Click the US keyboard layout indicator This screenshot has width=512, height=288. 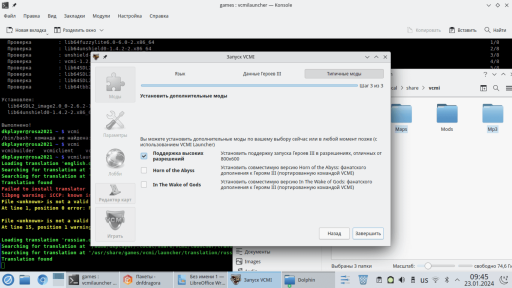(x=424, y=280)
